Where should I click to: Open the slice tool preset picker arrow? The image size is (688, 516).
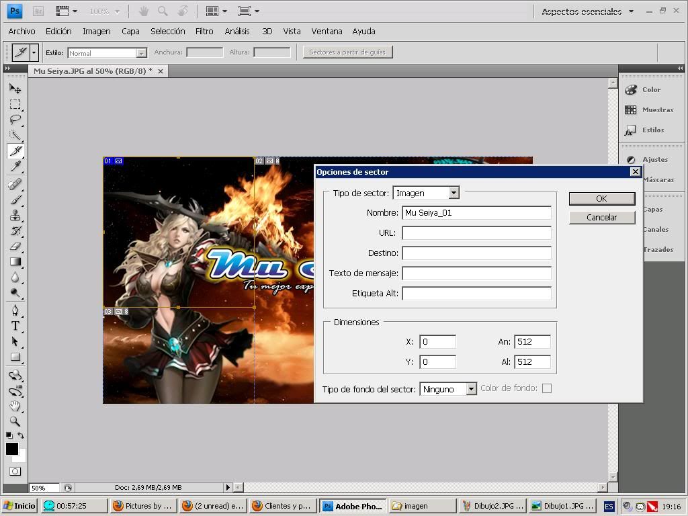point(34,52)
